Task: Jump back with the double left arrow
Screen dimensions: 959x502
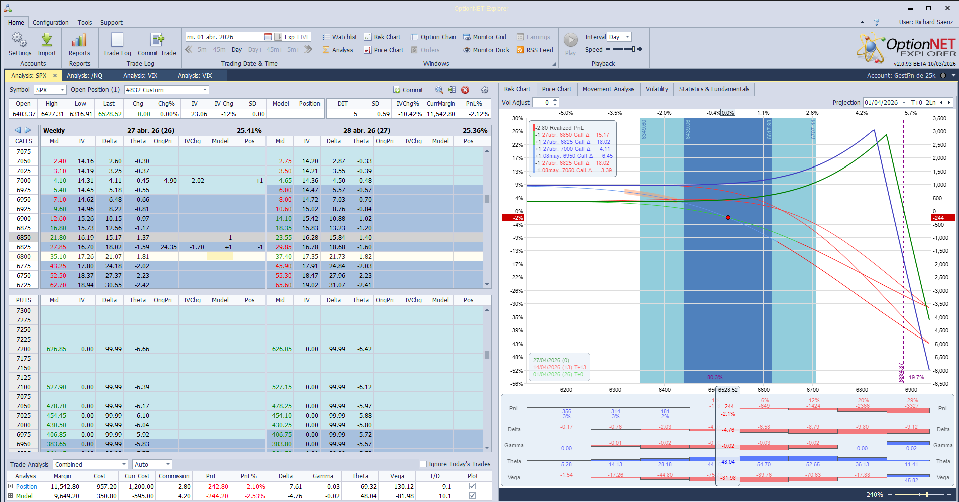Action: [189, 49]
